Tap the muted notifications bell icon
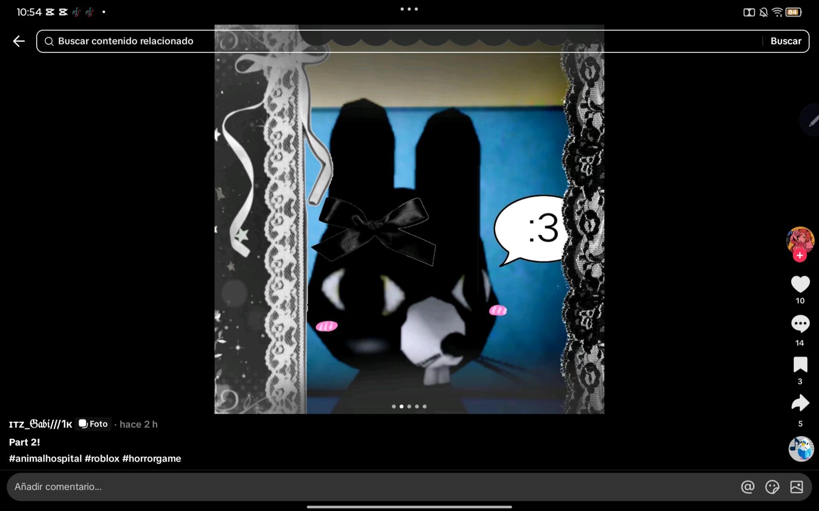This screenshot has height=511, width=819. coord(763,12)
